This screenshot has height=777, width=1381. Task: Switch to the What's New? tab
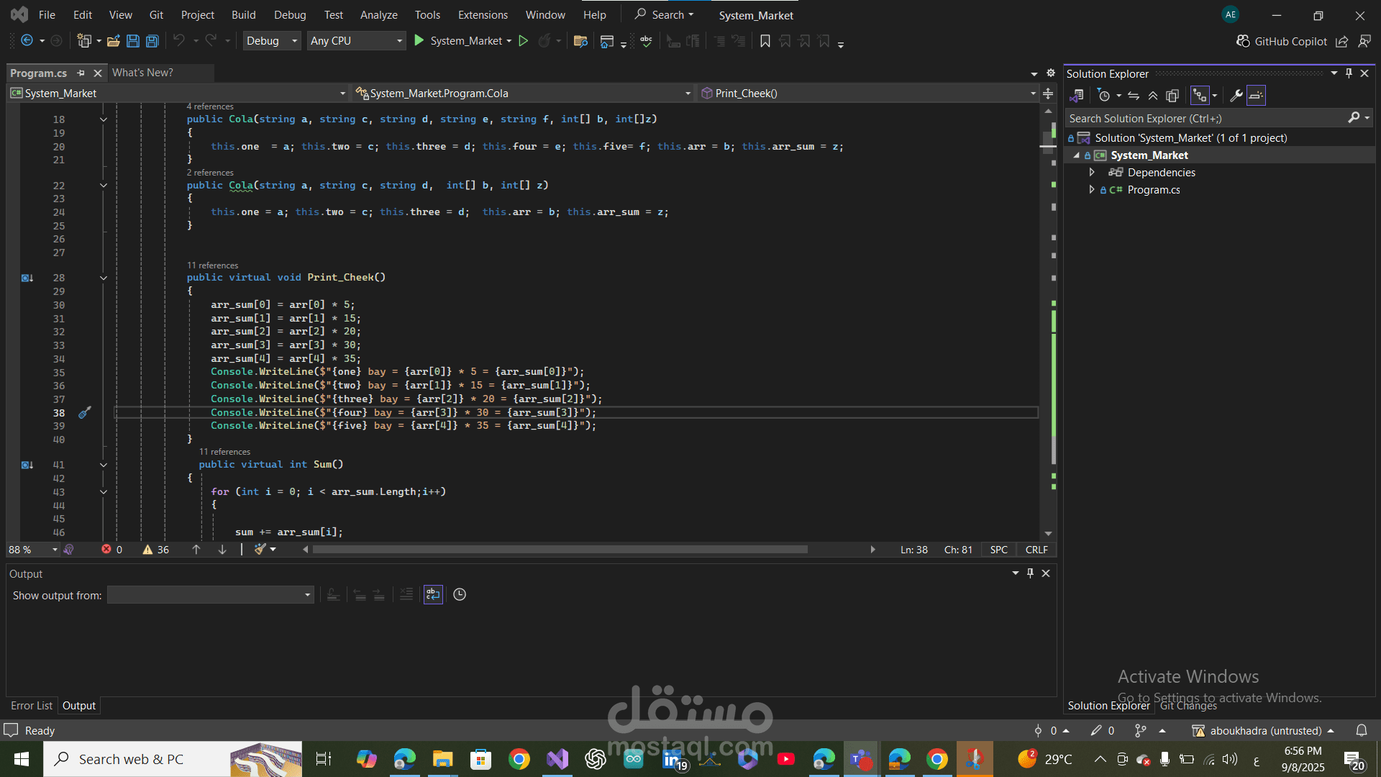tap(142, 73)
